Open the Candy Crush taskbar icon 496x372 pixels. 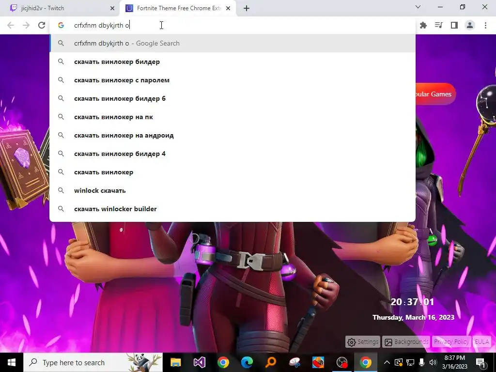click(x=318, y=362)
